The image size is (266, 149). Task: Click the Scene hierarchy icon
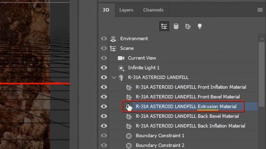(x=113, y=48)
